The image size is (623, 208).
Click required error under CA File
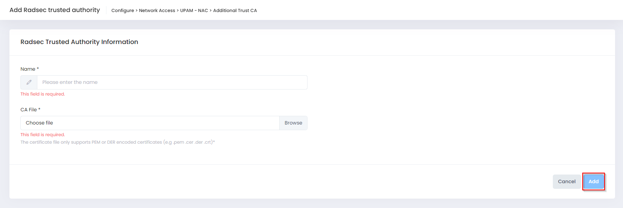pyautogui.click(x=43, y=135)
